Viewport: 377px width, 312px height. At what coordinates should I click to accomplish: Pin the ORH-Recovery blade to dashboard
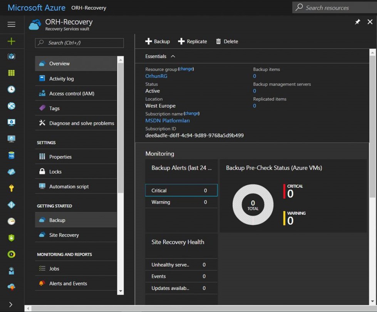point(357,22)
